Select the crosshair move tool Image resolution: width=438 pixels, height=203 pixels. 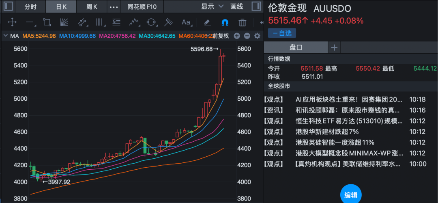12,22
